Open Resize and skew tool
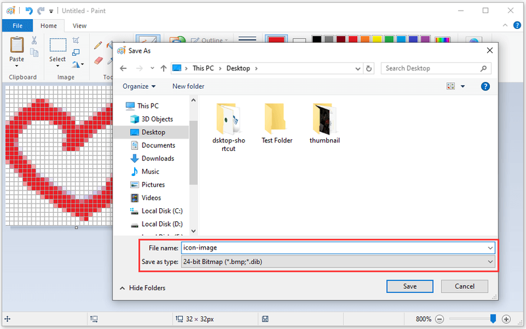The width and height of the screenshot is (526, 329). [76, 53]
